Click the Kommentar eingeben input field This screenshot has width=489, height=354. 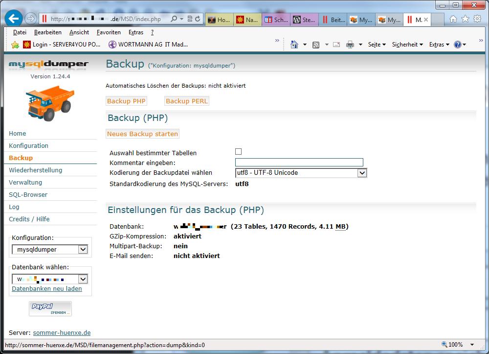(x=299, y=162)
